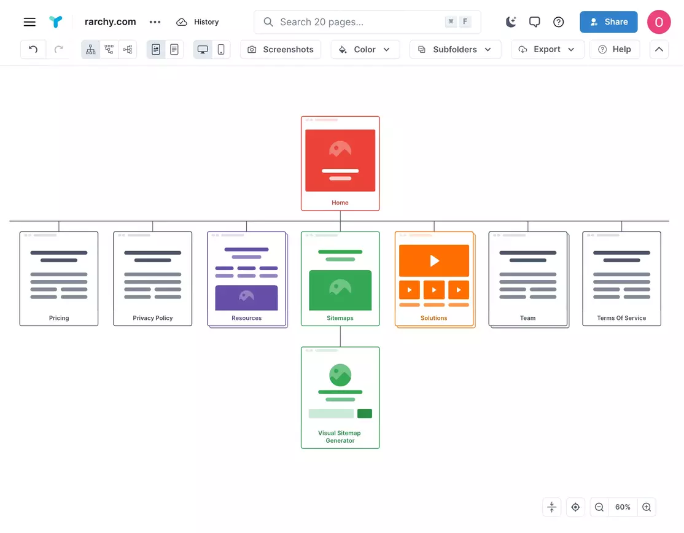Switch to the branching tree layout icon
Screen dimensions: 684x533
pyautogui.click(x=109, y=49)
